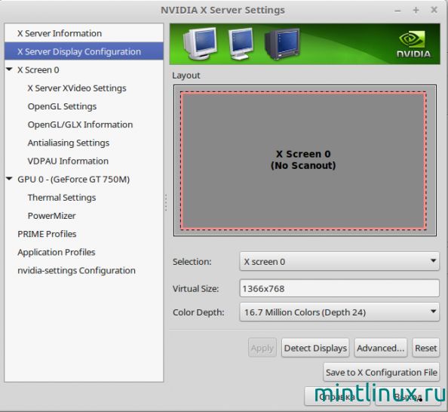Open VDPAU Information page
This screenshot has width=448, height=412.
(68, 161)
